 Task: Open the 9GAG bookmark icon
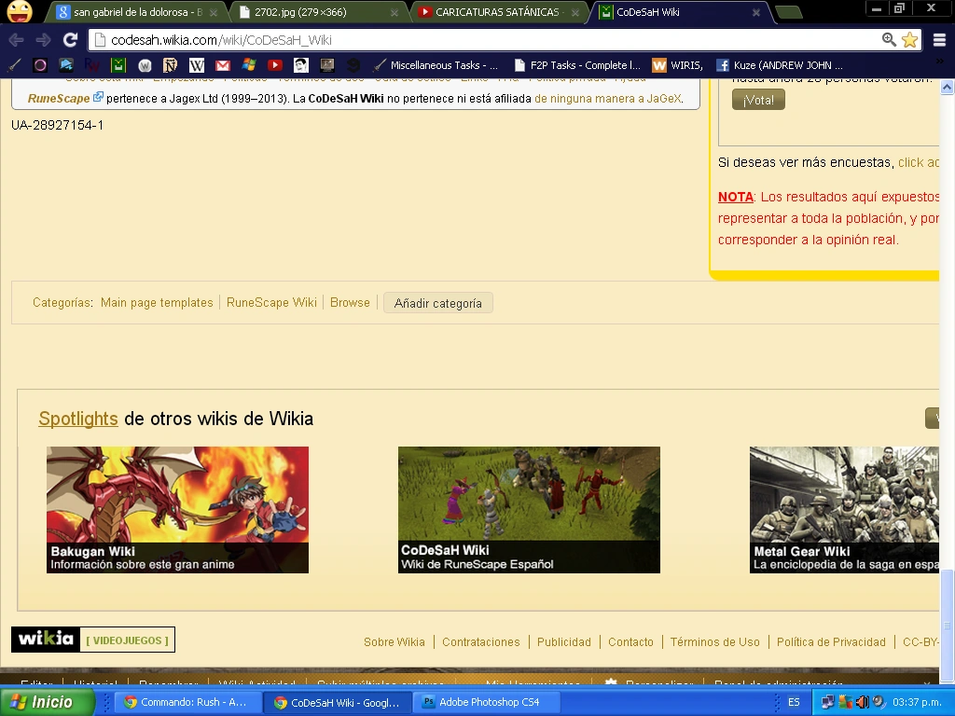[x=353, y=65]
